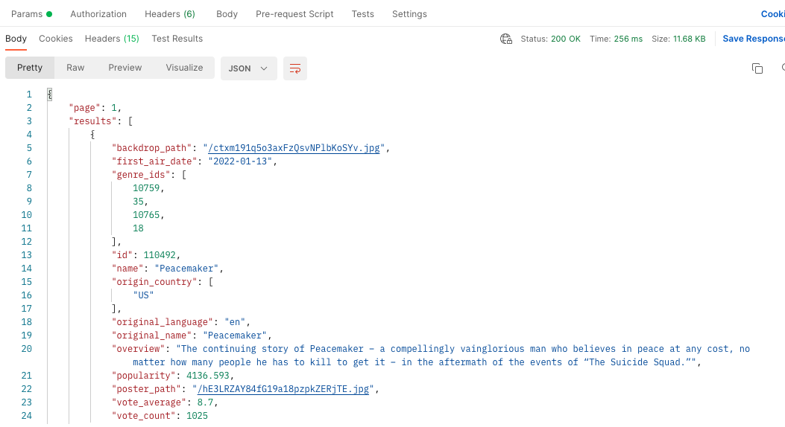This screenshot has width=785, height=427.
Task: Click the network globe lock icon
Action: pyautogui.click(x=505, y=39)
